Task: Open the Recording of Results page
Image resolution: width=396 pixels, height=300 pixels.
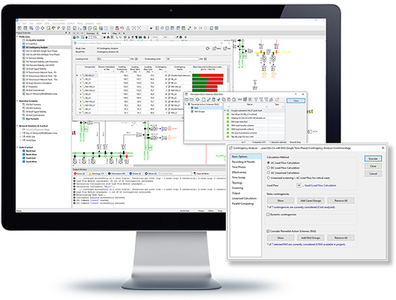Action: 243,162
